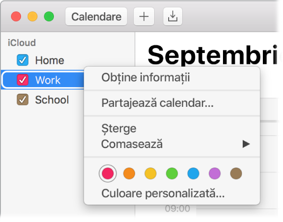
Task: Click the 09:00 time label
Action: (x=177, y=208)
